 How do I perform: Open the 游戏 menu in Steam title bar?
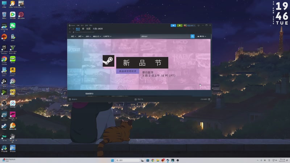pos(87,25)
